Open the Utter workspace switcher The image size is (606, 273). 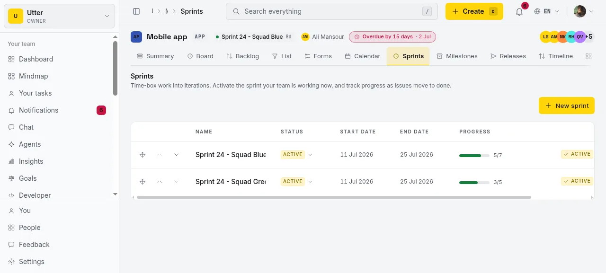(59, 16)
